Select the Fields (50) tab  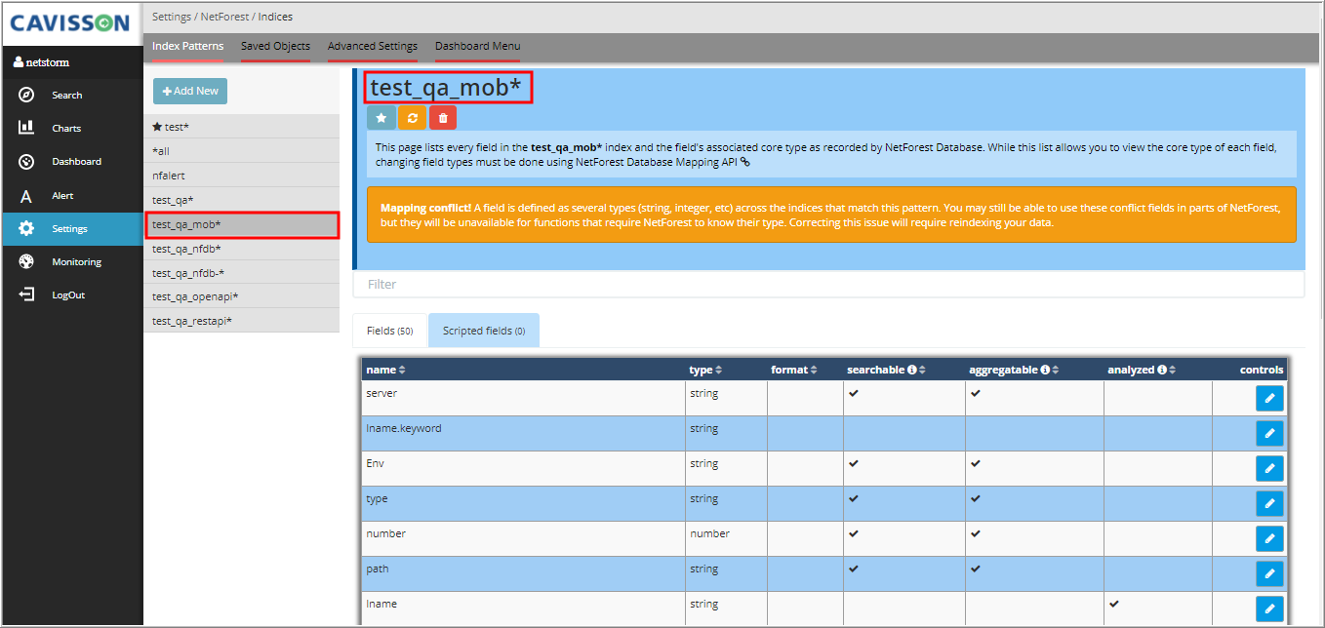(x=390, y=331)
